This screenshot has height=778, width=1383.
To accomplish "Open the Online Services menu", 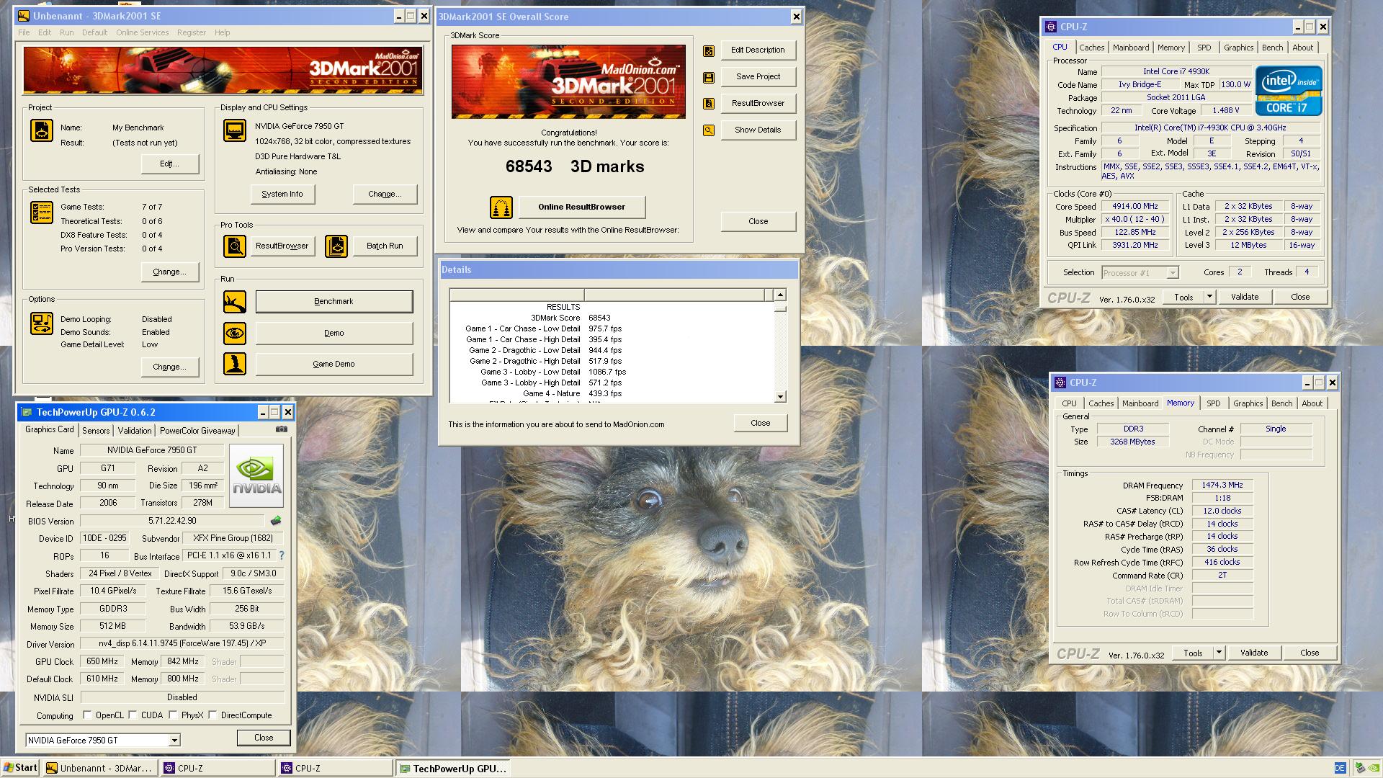I will coord(142,32).
